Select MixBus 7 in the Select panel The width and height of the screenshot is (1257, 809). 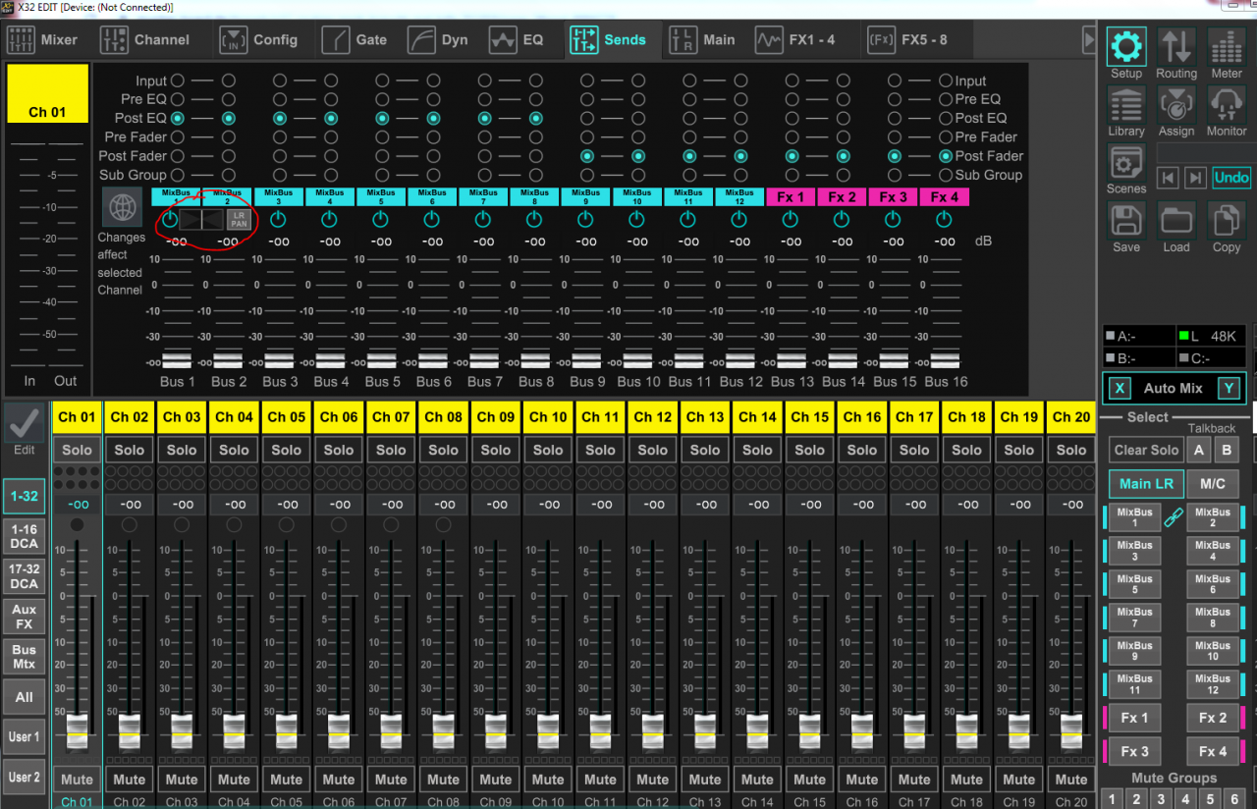click(1134, 618)
